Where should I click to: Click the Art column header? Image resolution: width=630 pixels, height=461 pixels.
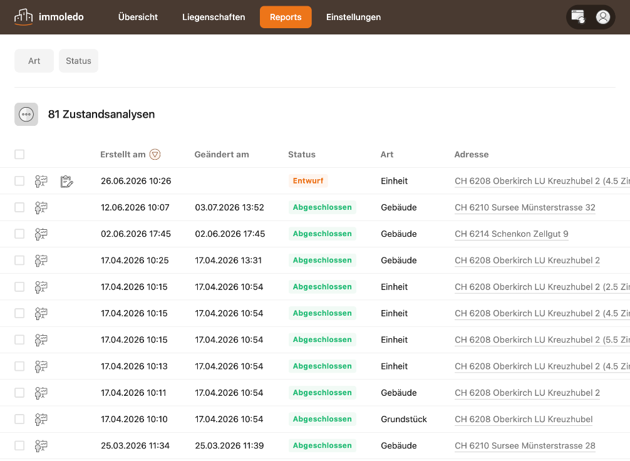click(x=387, y=154)
